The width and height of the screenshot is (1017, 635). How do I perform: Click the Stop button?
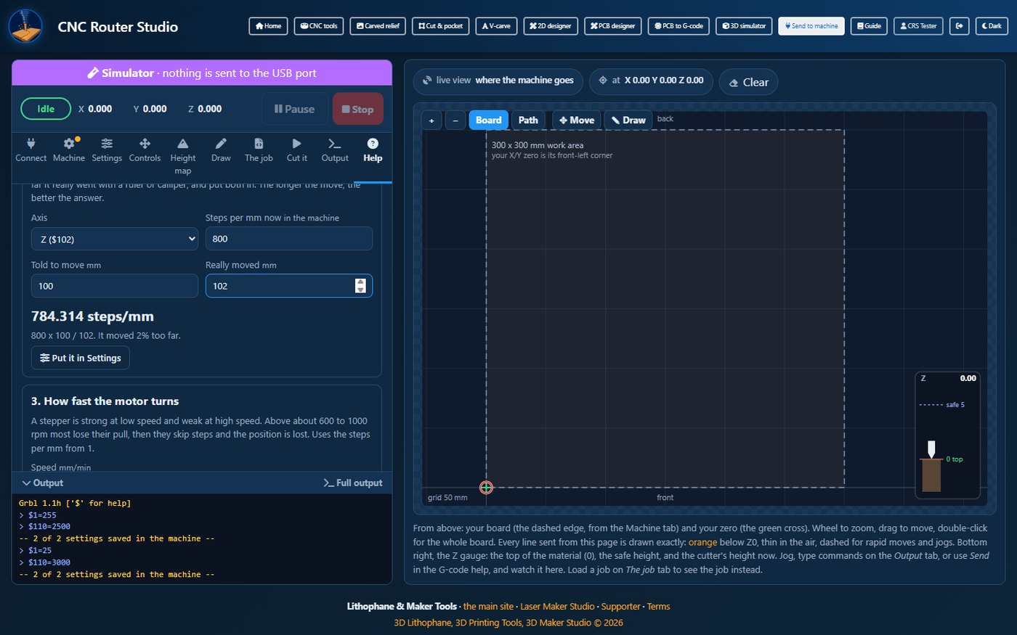click(x=358, y=110)
